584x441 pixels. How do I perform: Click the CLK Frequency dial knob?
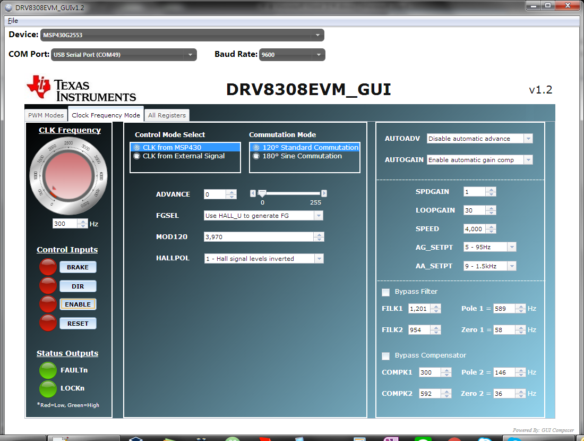click(x=68, y=176)
